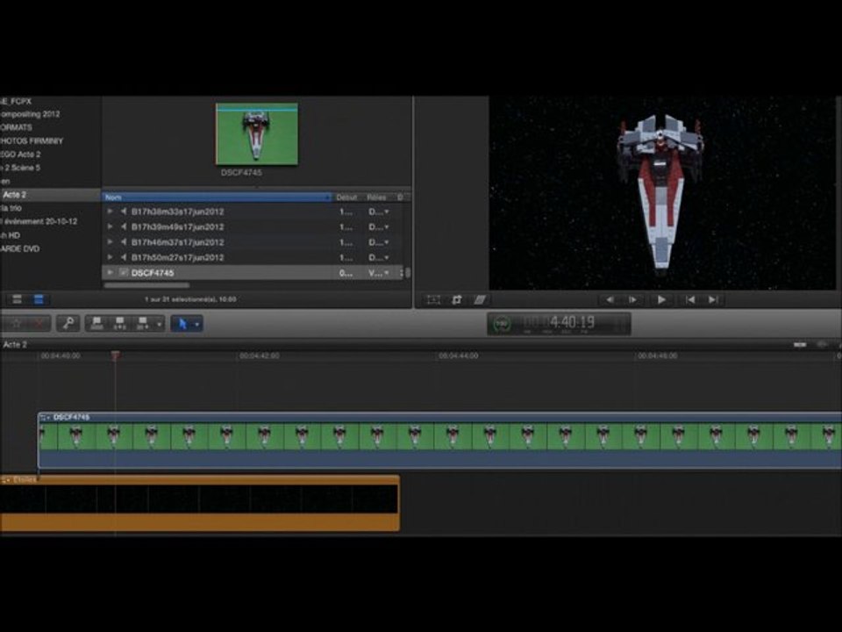
Task: Expand clip B17h50m27s17jun2012
Action: (x=111, y=257)
